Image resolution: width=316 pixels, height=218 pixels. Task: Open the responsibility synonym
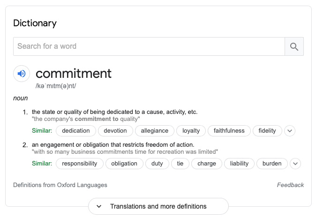click(80, 164)
